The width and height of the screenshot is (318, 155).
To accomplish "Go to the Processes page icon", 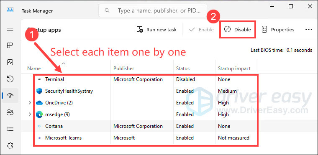I will click(x=10, y=46).
